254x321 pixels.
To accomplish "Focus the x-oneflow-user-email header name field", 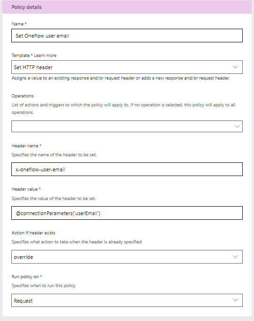I will (127, 169).
